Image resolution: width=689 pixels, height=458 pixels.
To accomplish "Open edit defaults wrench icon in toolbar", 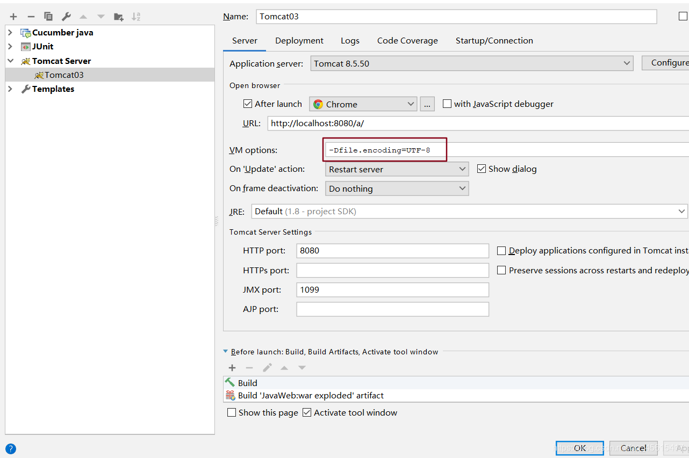I will pos(66,17).
